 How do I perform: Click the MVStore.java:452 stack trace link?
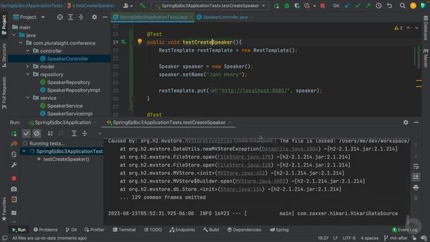coord(241,173)
